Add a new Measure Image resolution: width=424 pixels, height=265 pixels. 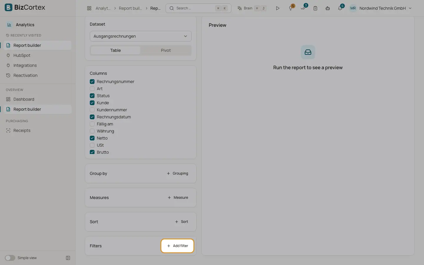pyautogui.click(x=178, y=198)
